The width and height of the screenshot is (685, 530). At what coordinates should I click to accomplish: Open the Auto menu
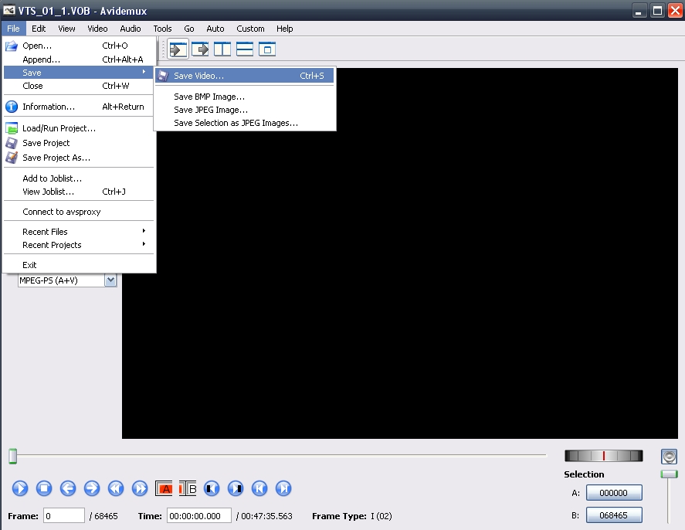[x=215, y=29]
